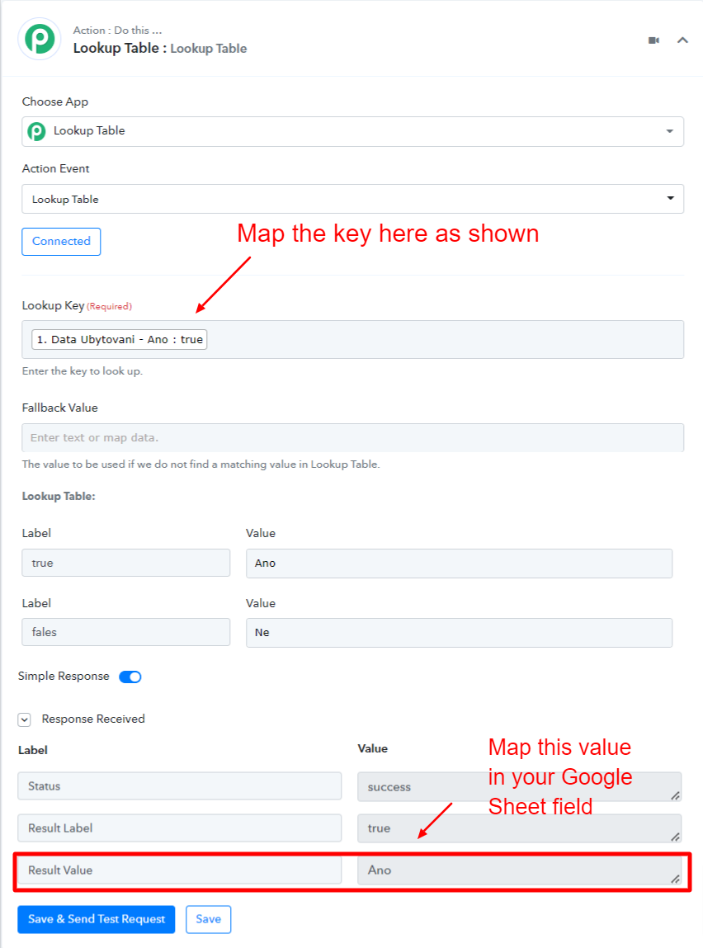Collapse the action step with the up chevron
Screen dimensions: 703x948
click(682, 40)
